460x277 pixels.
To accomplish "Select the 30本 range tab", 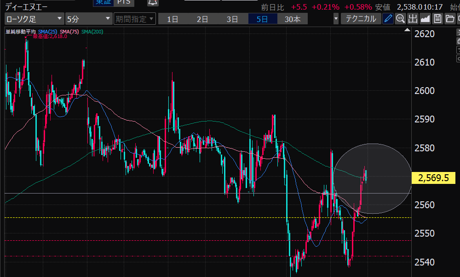I will click(293, 19).
